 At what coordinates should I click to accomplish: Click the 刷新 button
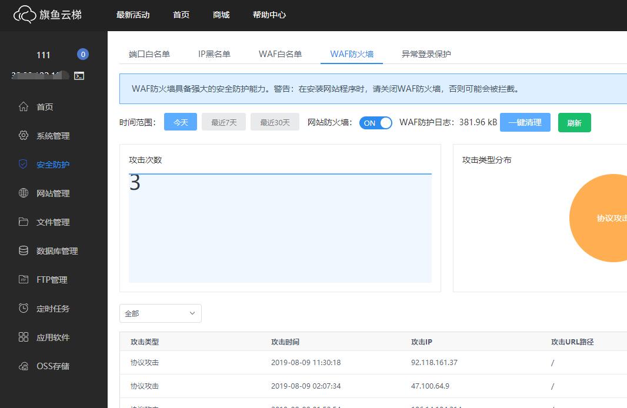pyautogui.click(x=575, y=122)
